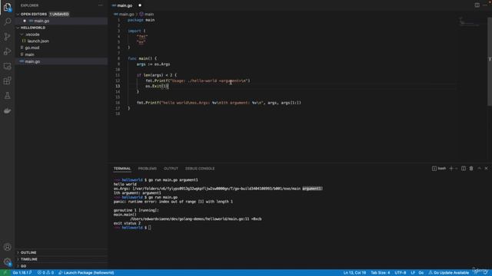
Task: Click line 13 os.Exit(1) in editor
Action: [x=157, y=86]
